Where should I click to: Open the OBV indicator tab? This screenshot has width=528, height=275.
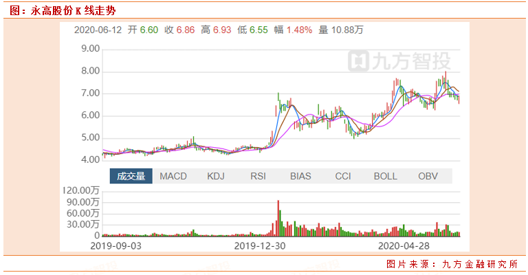(428, 176)
